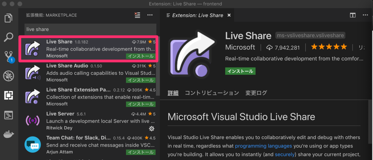373x160 pixels.
Task: Click Microsoft publisher name in details
Action: pyautogui.click(x=240, y=47)
